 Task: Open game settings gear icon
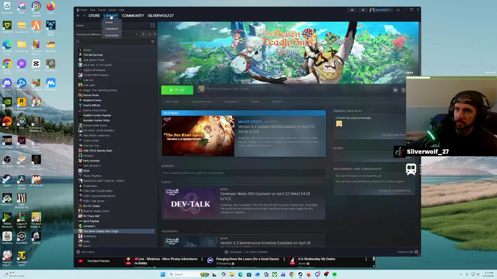(395, 90)
